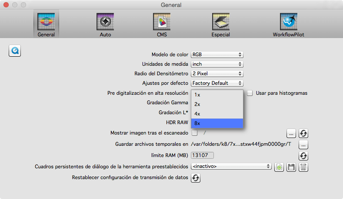Enable Usar para histogramas checkbox

[x=250, y=93]
